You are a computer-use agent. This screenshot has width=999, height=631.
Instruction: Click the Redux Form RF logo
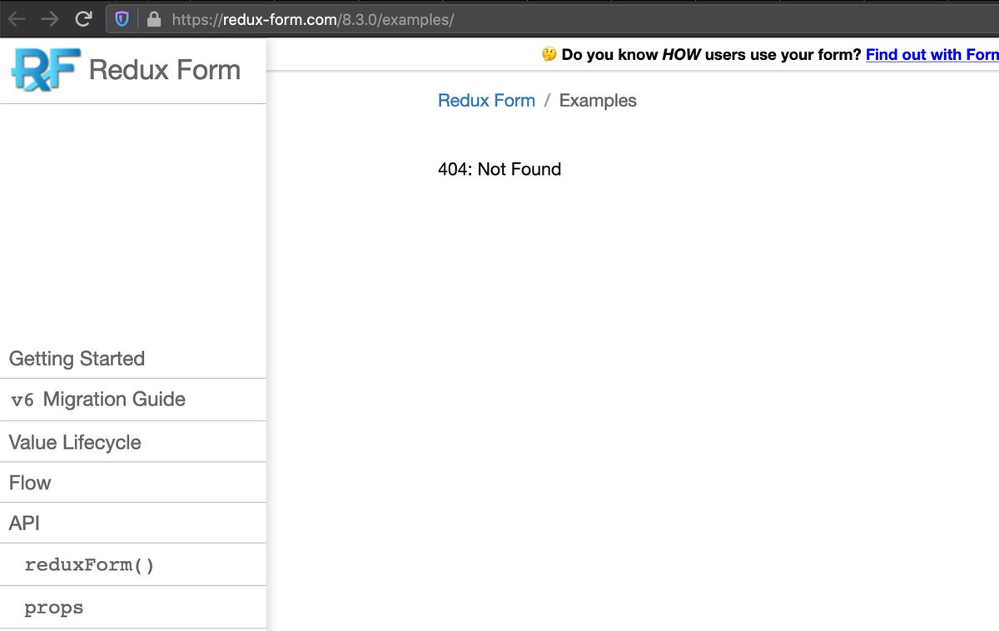46,69
